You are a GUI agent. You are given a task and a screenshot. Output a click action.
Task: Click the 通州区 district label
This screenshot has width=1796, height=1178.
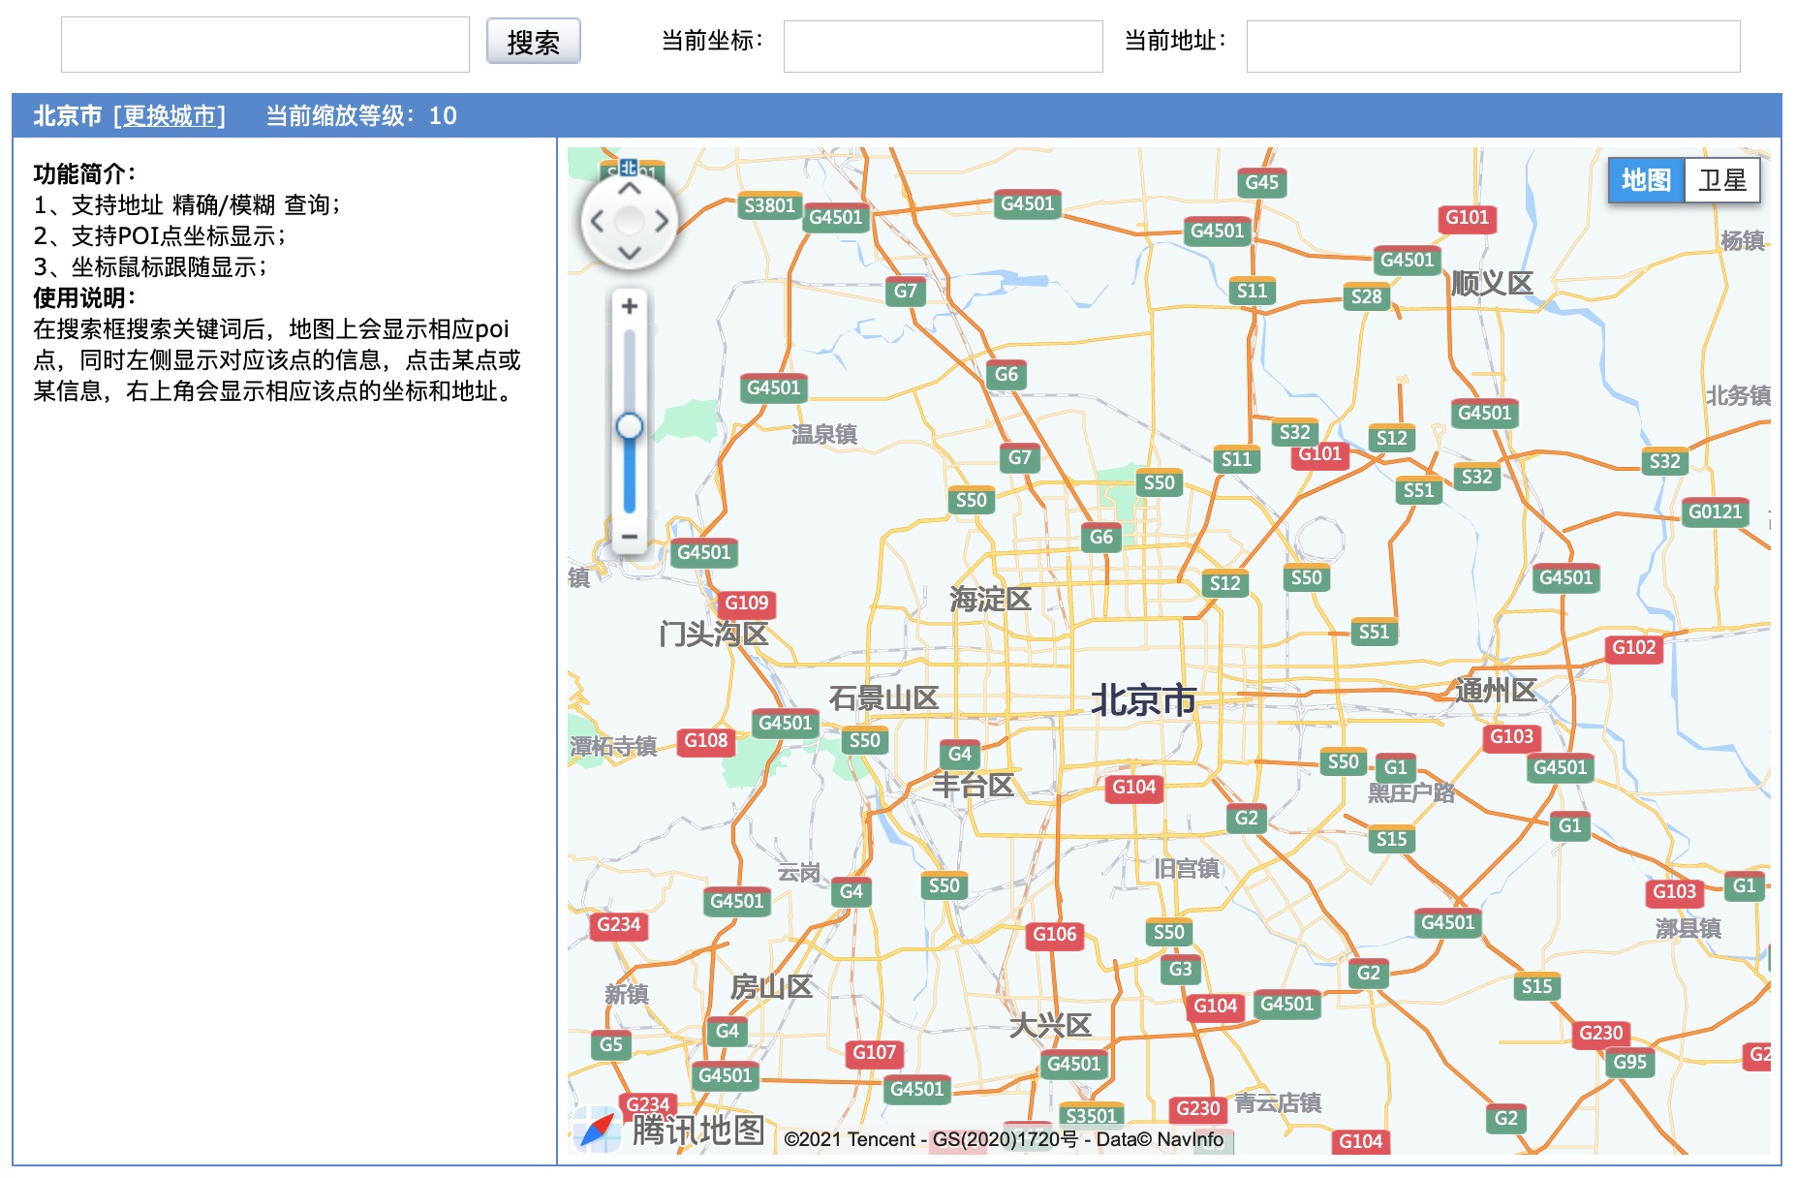tap(1496, 691)
